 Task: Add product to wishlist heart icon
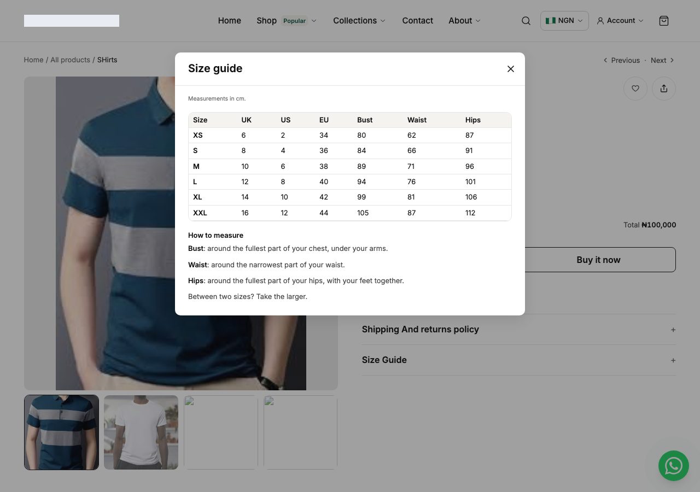635,89
